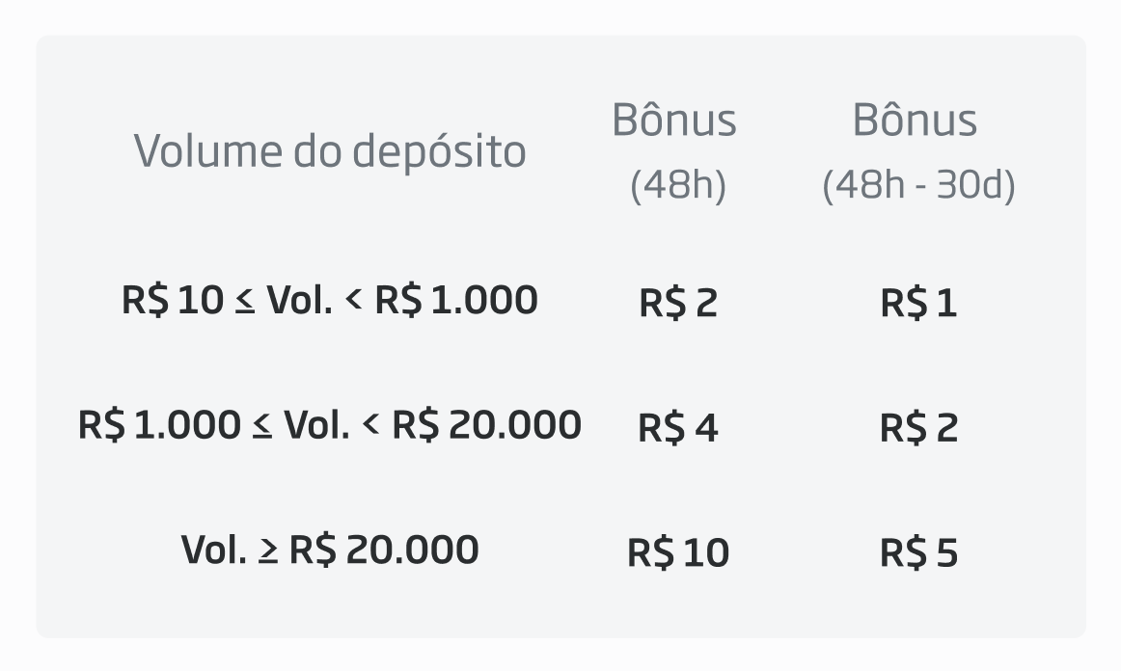This screenshot has height=671, width=1121.
Task: Click the "R$ 20.000" amount in the bottom row
Action: pyautogui.click(x=383, y=550)
